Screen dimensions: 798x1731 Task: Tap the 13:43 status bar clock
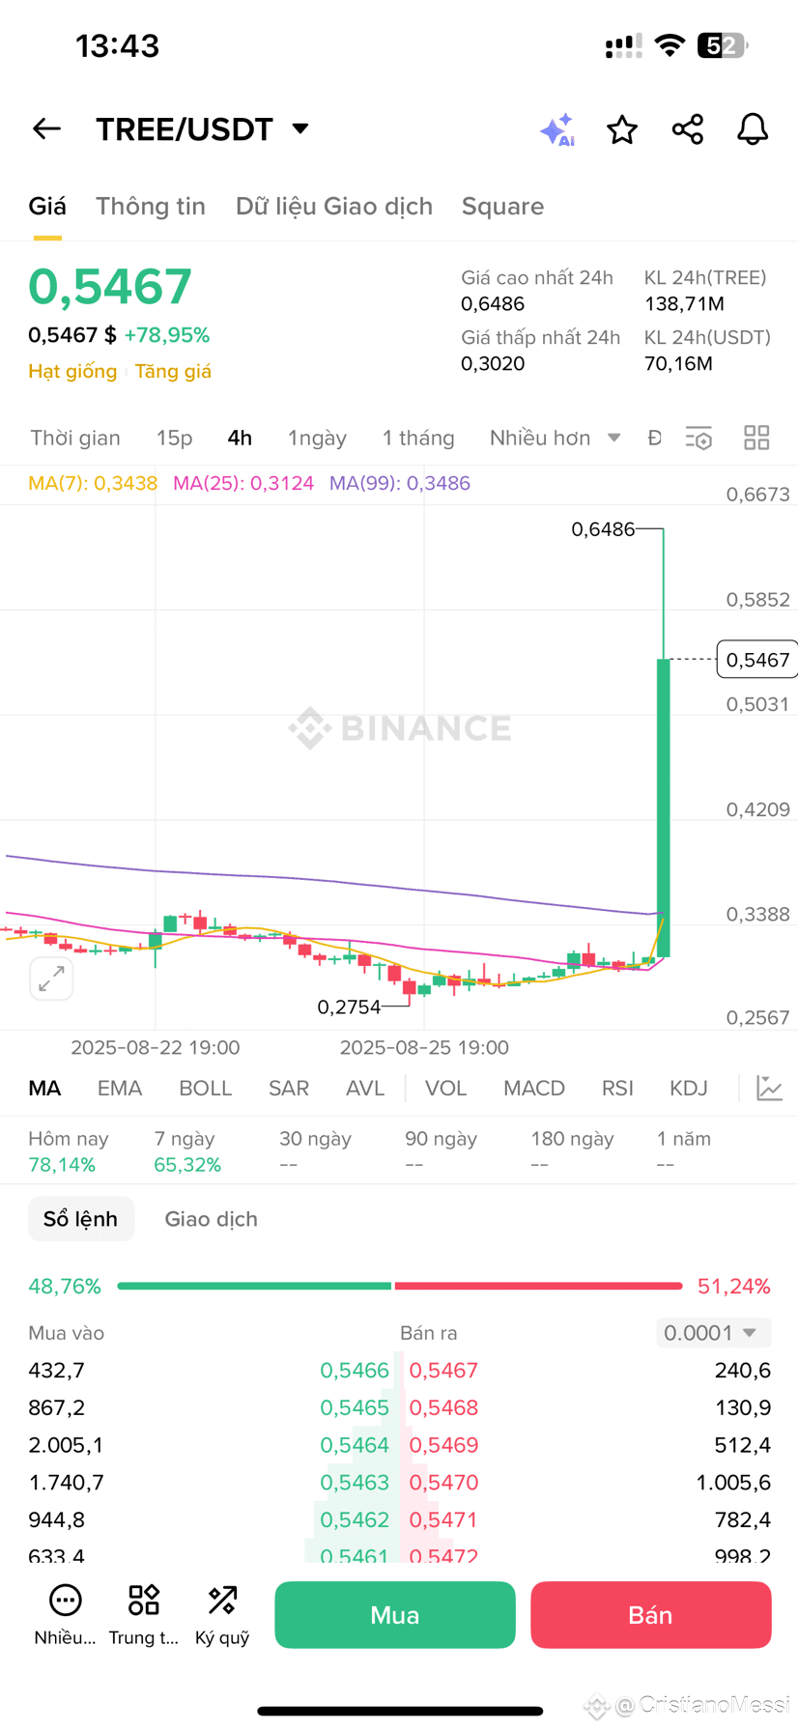[117, 45]
